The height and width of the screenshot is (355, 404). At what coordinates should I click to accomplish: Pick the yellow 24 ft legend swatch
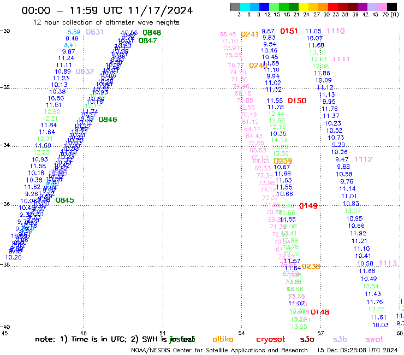[x=304, y=7]
